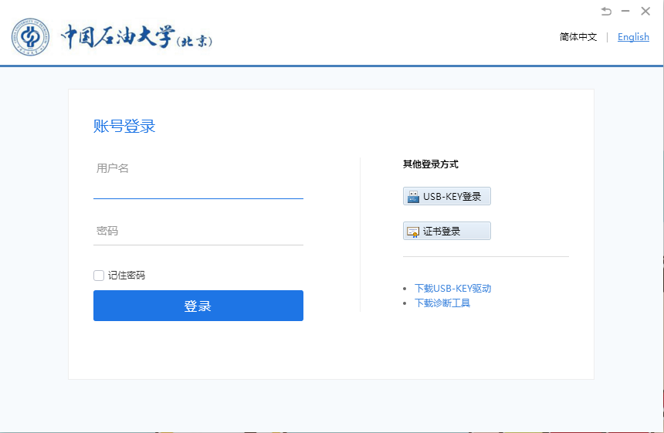The width and height of the screenshot is (664, 433).
Task: Minimize the login window
Action: 625,11
